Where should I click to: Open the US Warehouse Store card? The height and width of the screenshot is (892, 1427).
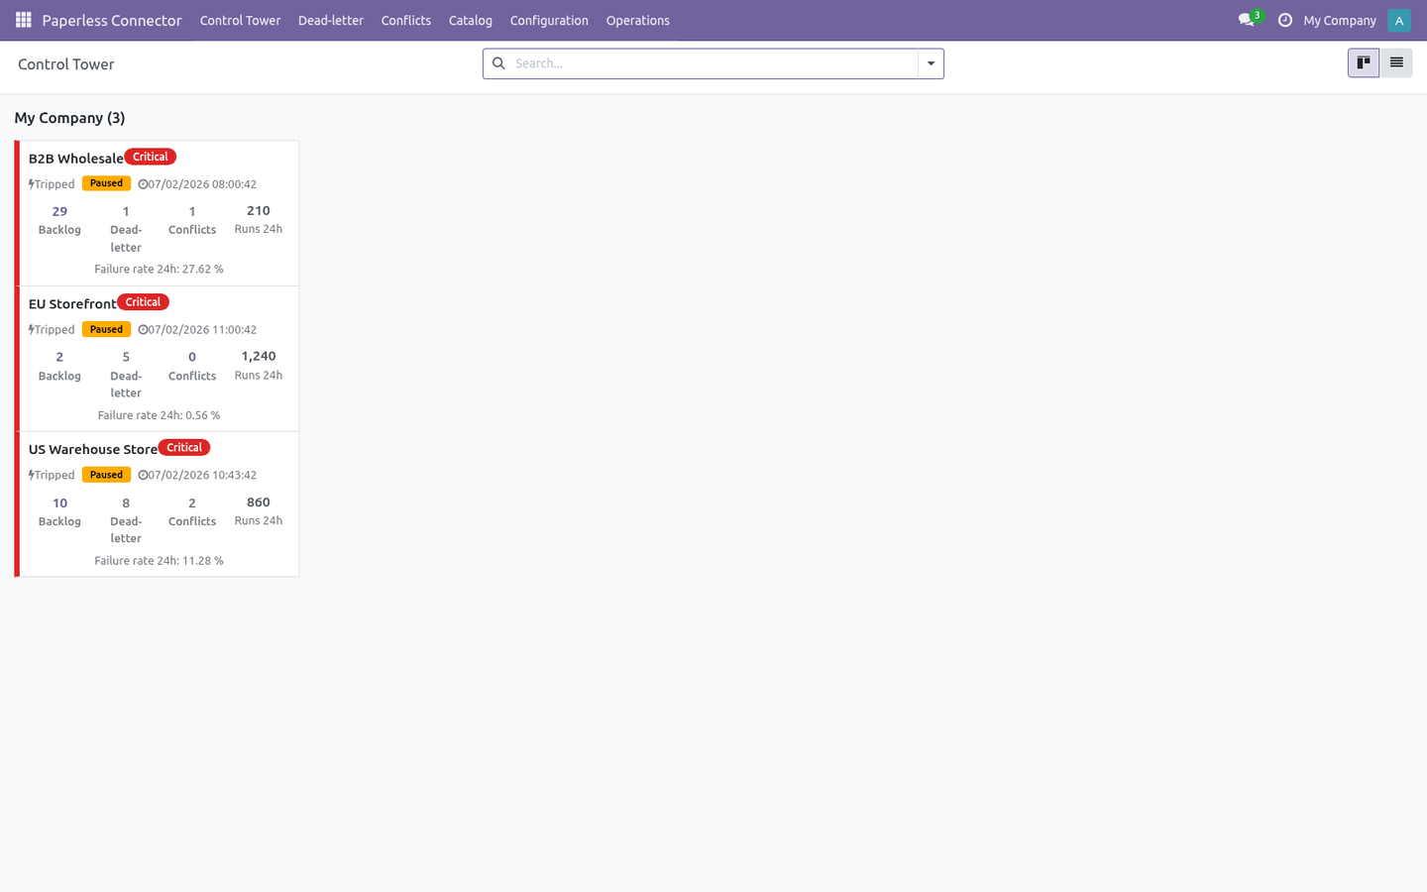pos(158,504)
